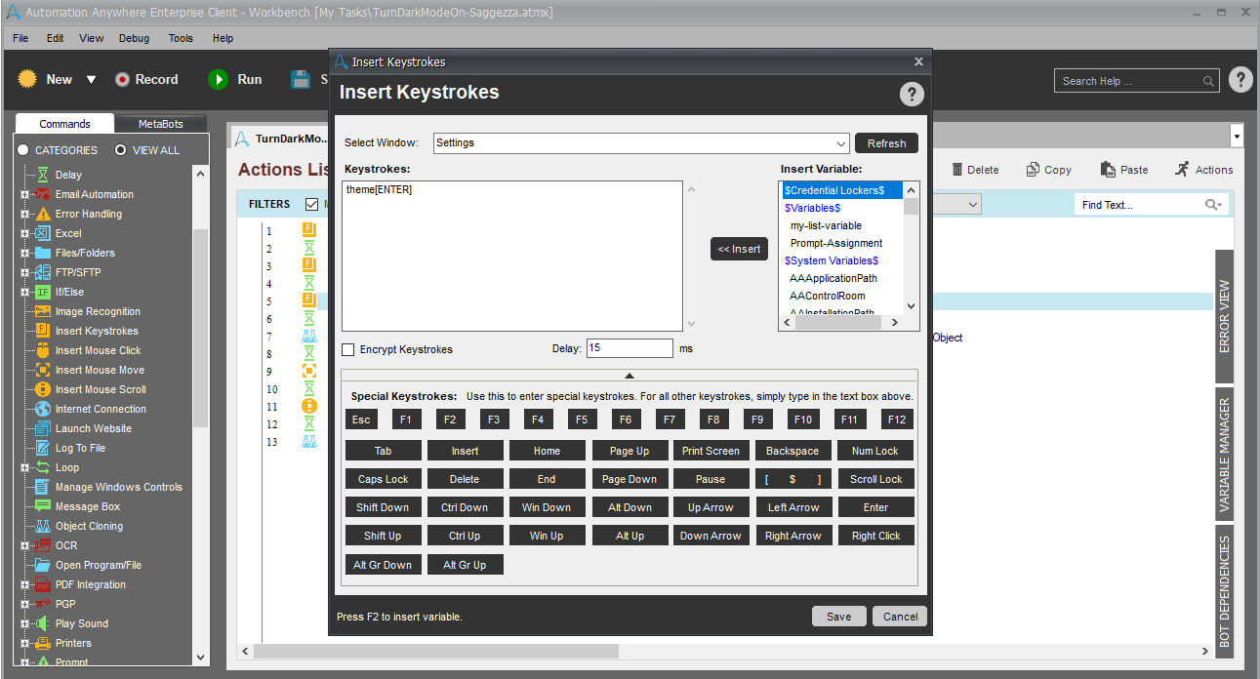The image size is (1260, 679).
Task: Open the help question mark in dialog
Action: [911, 94]
